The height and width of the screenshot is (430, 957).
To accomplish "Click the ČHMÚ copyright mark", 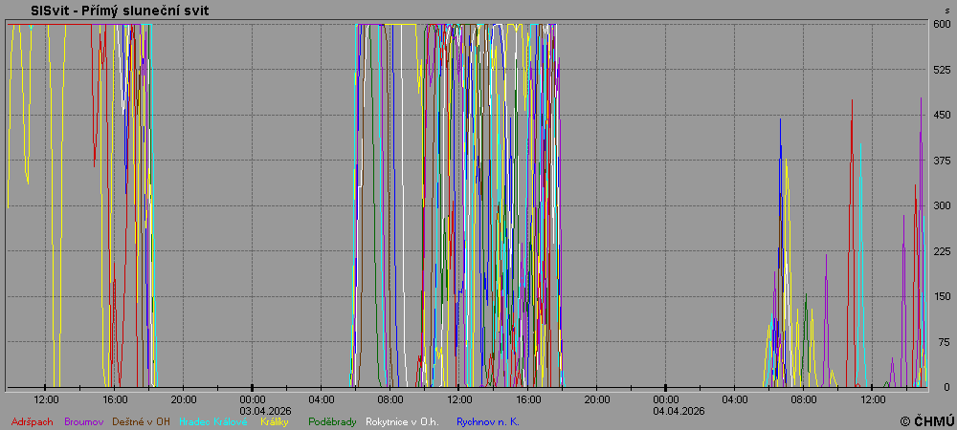I will [x=926, y=421].
